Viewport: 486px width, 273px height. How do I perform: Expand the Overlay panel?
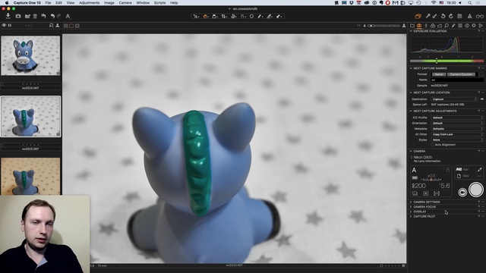coord(412,212)
